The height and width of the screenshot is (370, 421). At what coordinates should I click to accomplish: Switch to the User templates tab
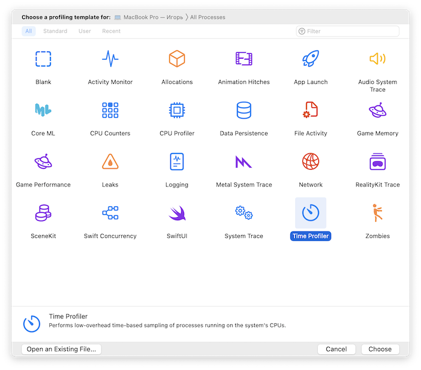pyautogui.click(x=85, y=31)
